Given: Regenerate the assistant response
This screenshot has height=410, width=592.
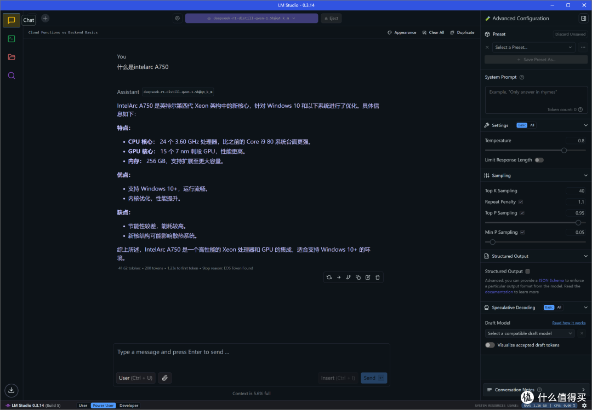Looking at the screenshot, I should point(329,277).
